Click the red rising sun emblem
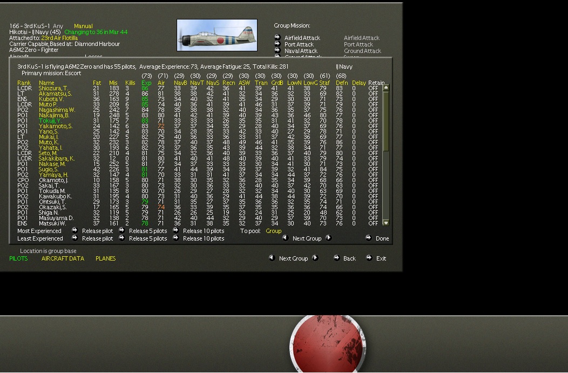The image size is (568, 373). (x=328, y=343)
